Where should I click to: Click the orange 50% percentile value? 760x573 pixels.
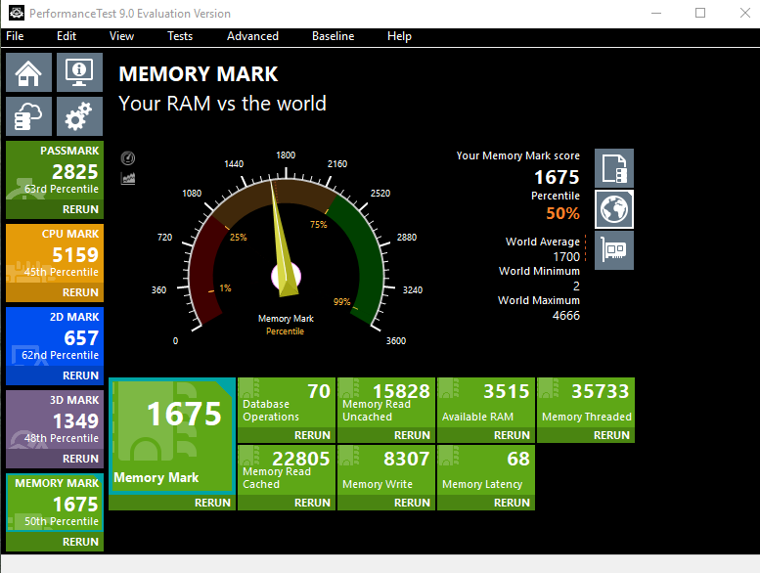click(562, 213)
